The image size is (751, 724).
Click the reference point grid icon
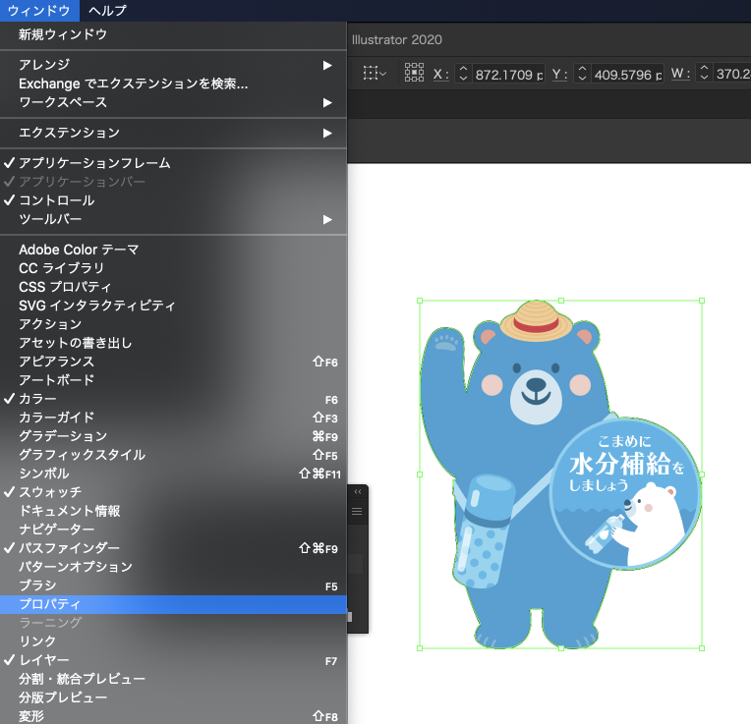[414, 73]
